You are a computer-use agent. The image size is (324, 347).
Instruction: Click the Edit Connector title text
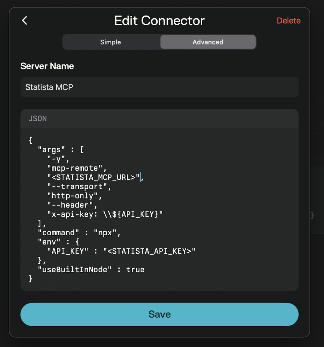(159, 21)
